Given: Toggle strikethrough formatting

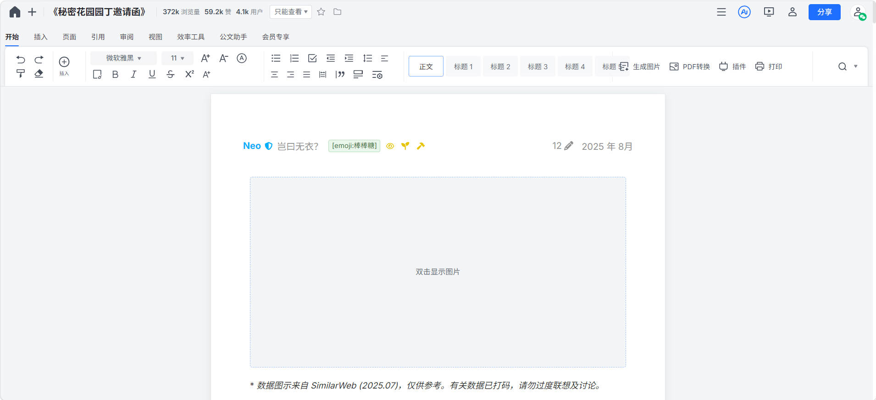Looking at the screenshot, I should pyautogui.click(x=170, y=74).
